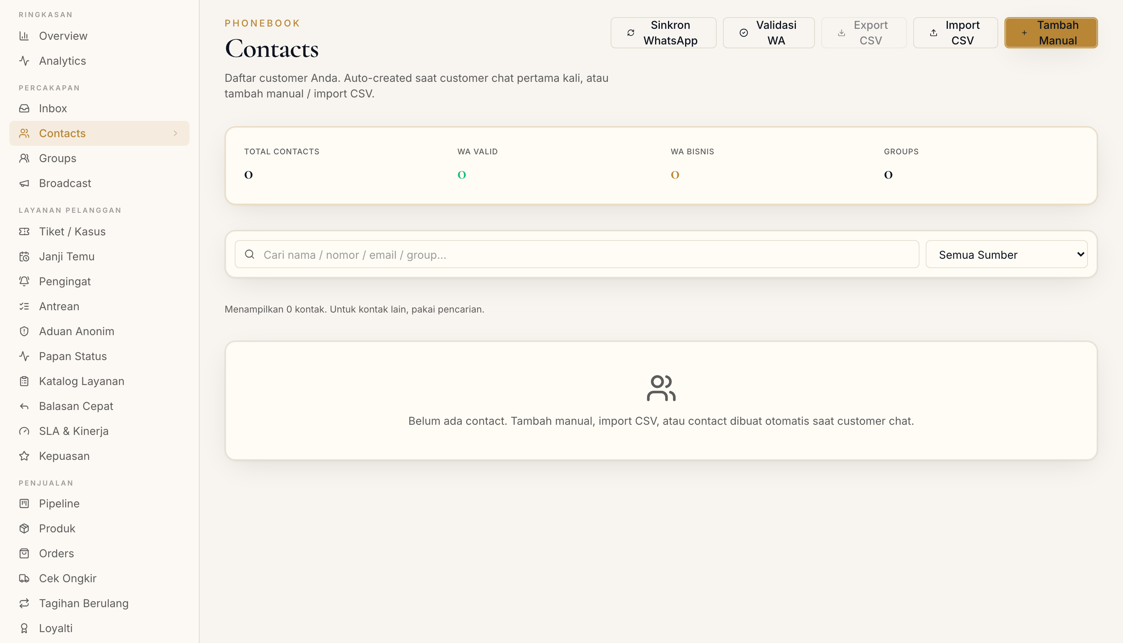Click the WA VALID green count
This screenshot has height=643, width=1123.
coord(462,175)
